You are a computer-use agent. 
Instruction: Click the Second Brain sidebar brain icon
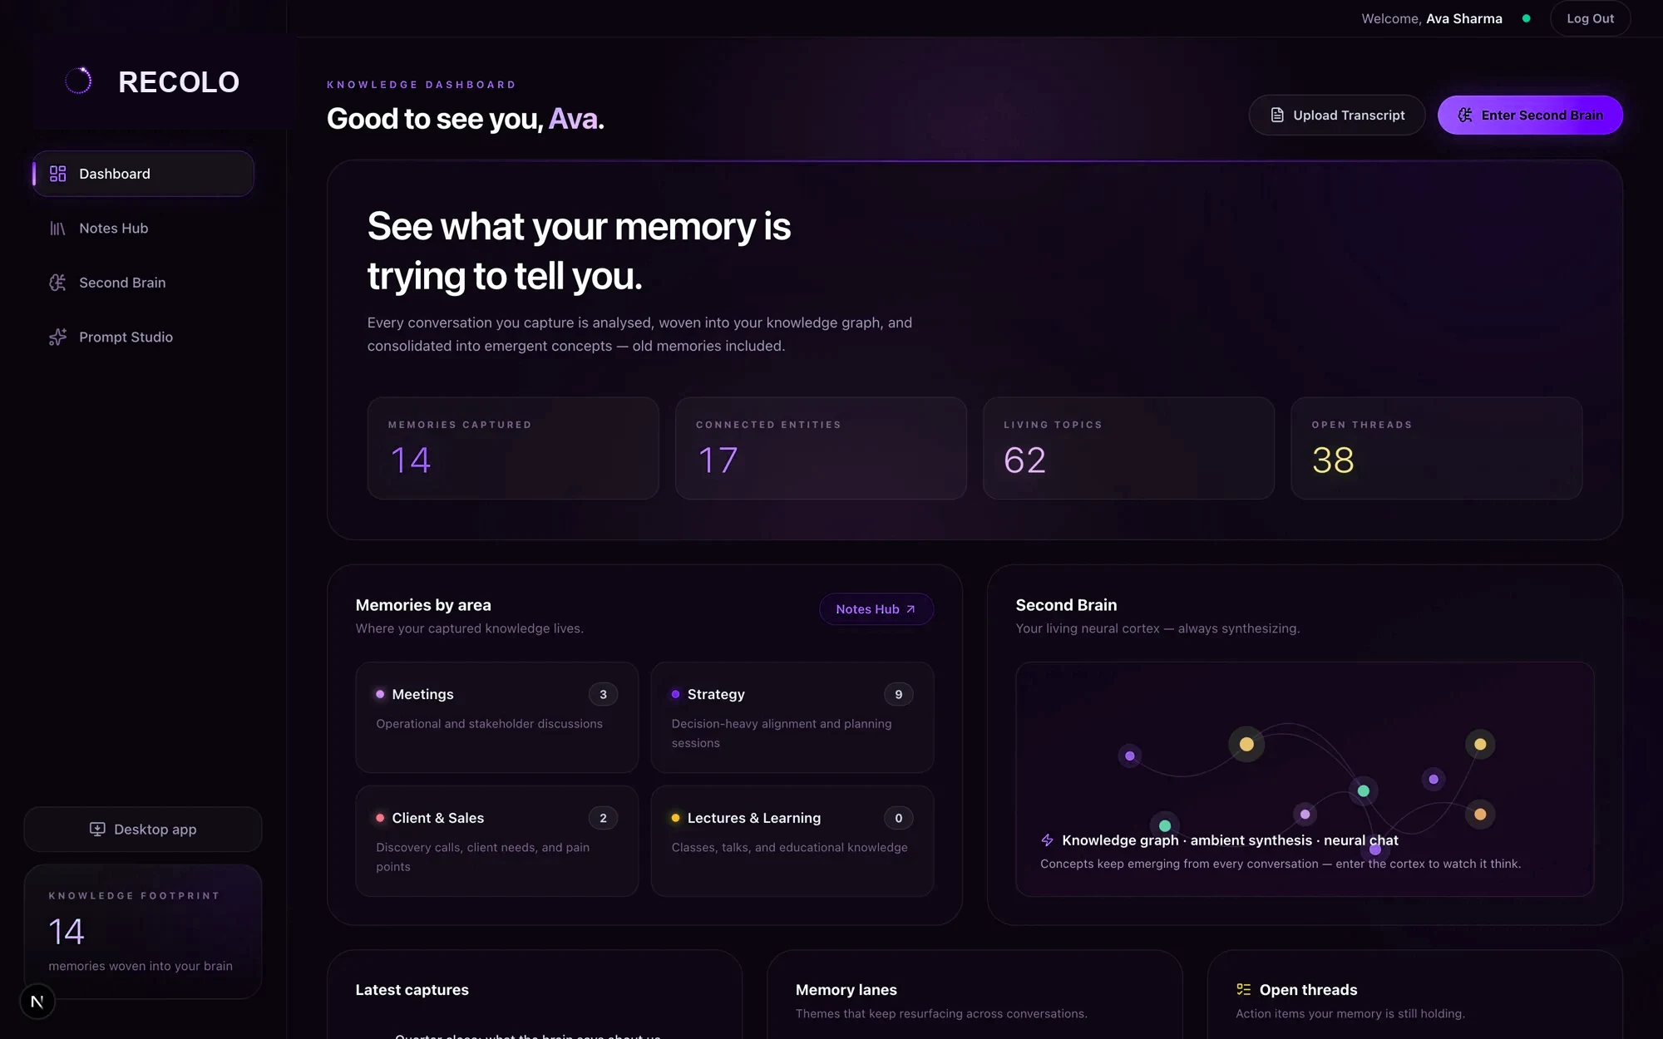point(57,283)
